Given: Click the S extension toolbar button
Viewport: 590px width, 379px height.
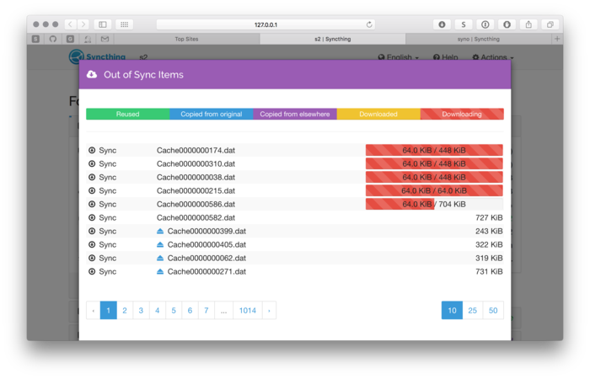Looking at the screenshot, I should pyautogui.click(x=464, y=24).
